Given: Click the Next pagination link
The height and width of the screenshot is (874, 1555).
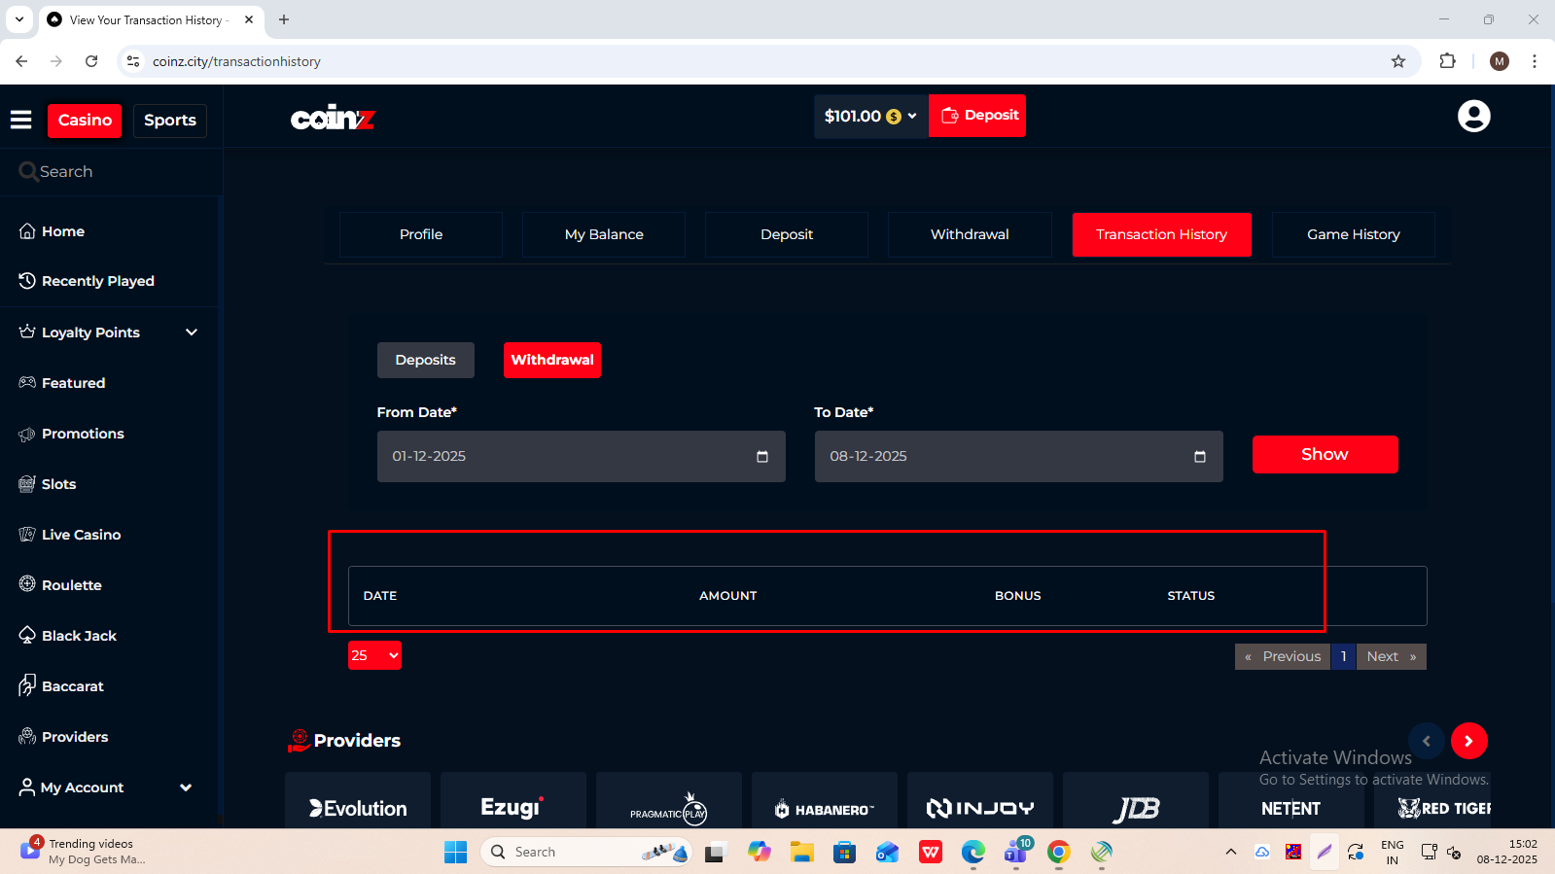Looking at the screenshot, I should 1391,657.
